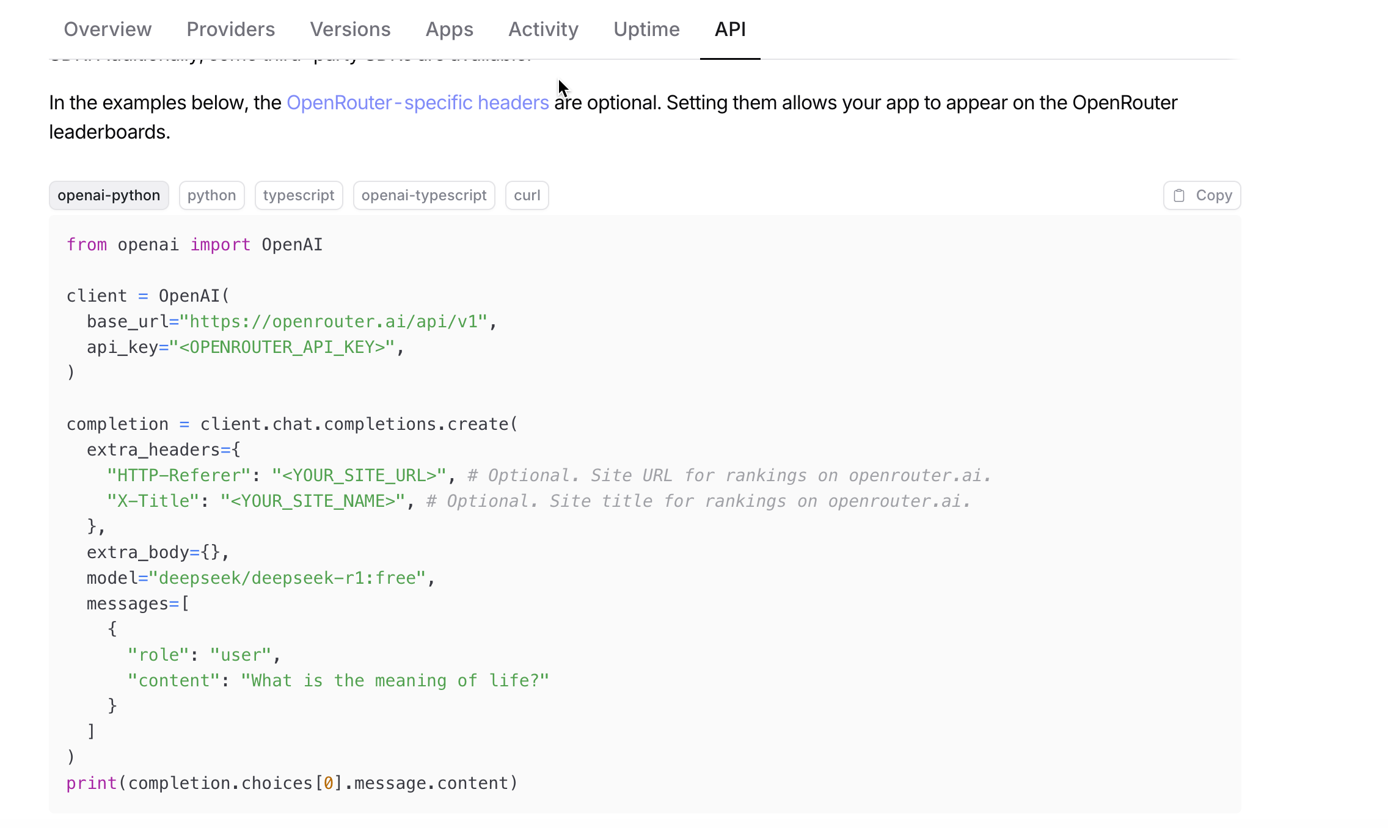
Task: Click the active API tab
Action: coord(730,29)
